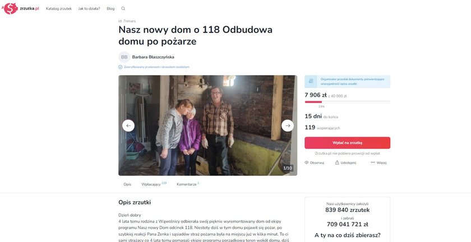The image size is (471, 242).
Task: Open the search magnifier icon
Action: click(x=123, y=9)
